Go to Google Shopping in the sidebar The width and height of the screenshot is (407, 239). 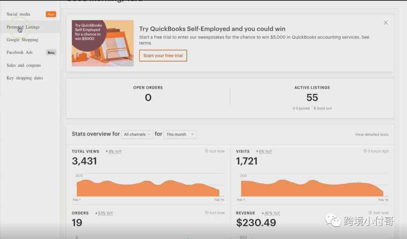pyautogui.click(x=22, y=40)
